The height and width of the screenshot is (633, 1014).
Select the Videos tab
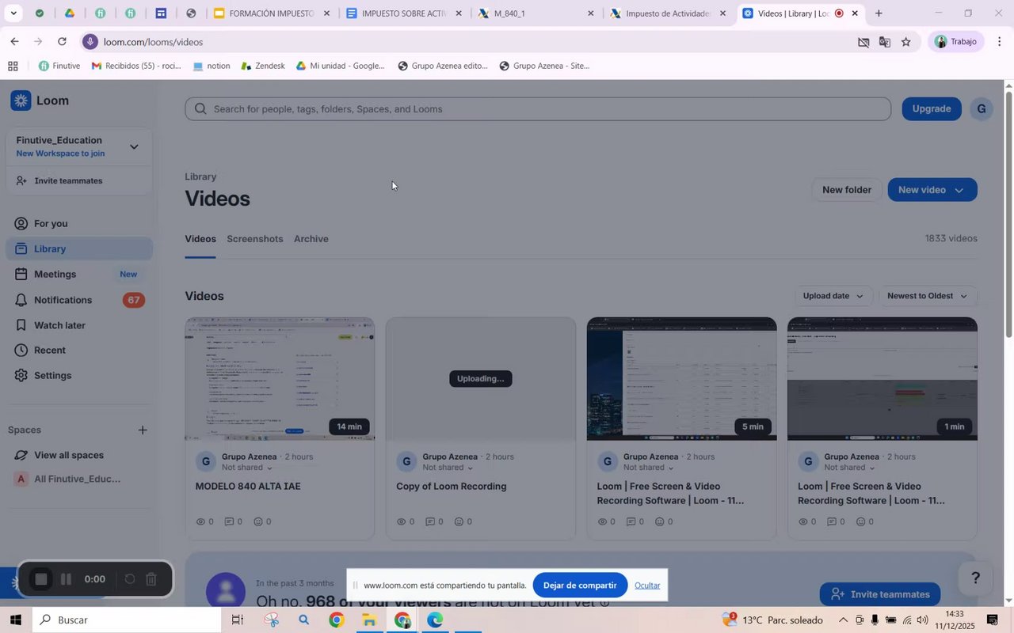point(200,239)
